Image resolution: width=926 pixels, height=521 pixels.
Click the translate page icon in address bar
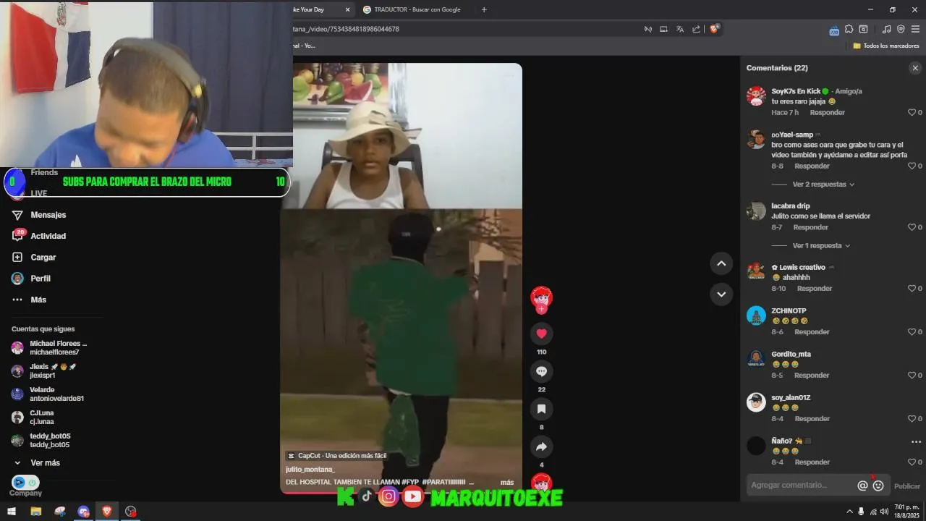[680, 29]
